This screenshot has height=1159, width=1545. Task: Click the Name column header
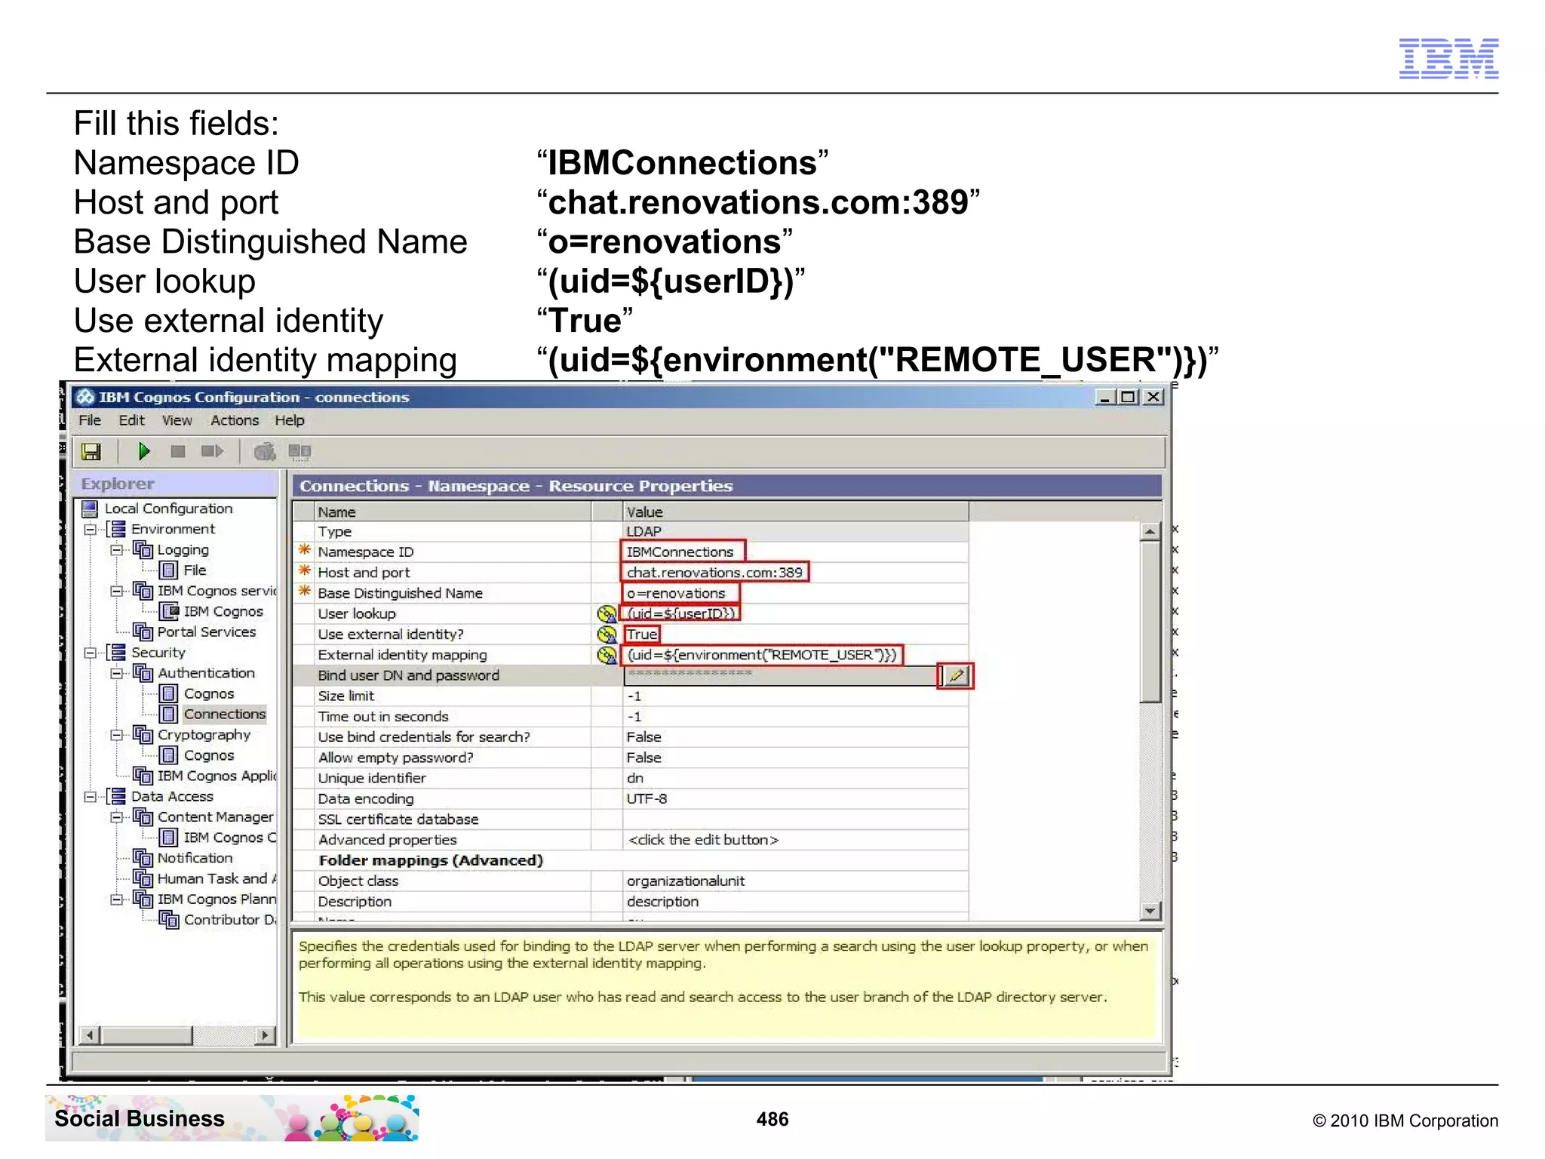[453, 512]
